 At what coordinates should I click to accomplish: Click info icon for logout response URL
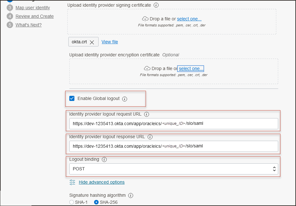pos(150,137)
